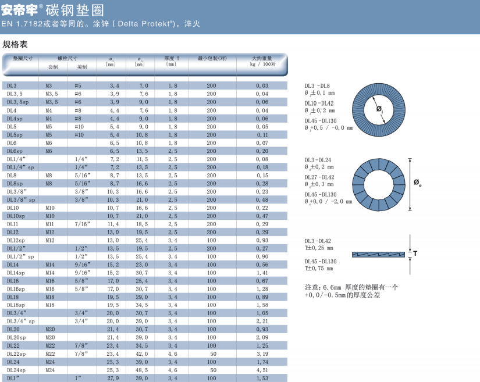The image size is (480, 382).
Task: Click the 垫圈尺寸 column header
Action: point(22,58)
